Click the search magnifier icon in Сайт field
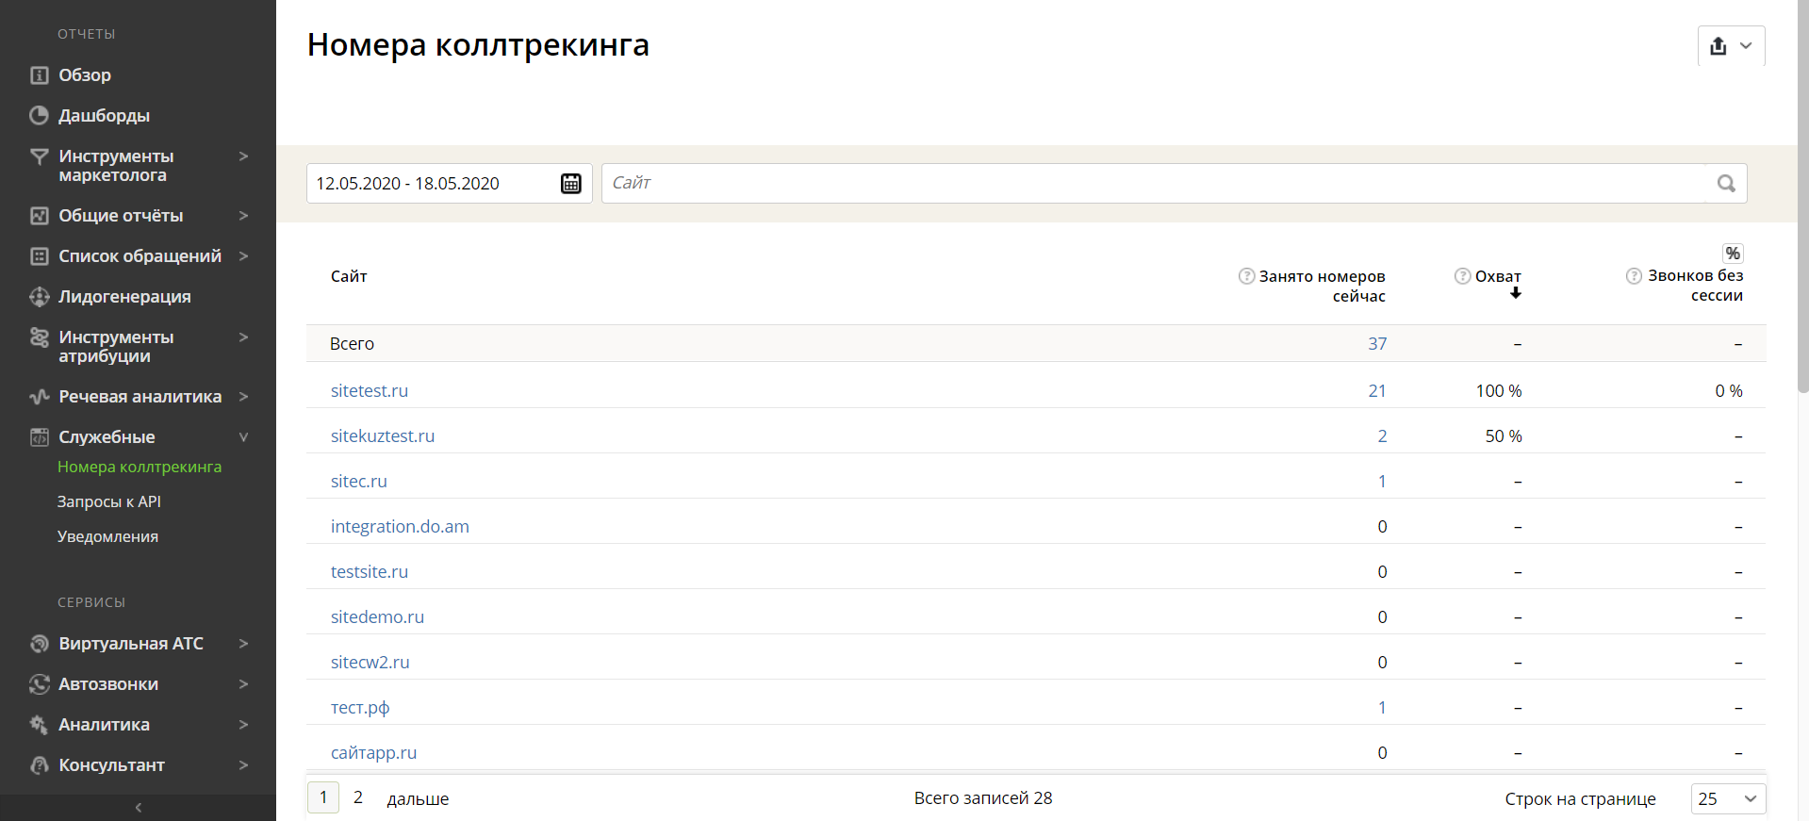The image size is (1809, 821). point(1726,184)
